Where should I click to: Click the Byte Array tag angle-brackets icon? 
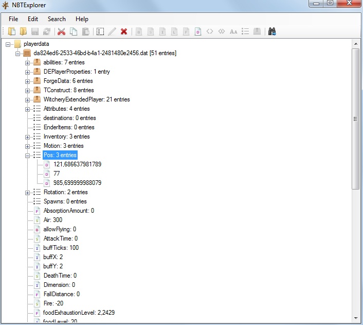pos(210,31)
